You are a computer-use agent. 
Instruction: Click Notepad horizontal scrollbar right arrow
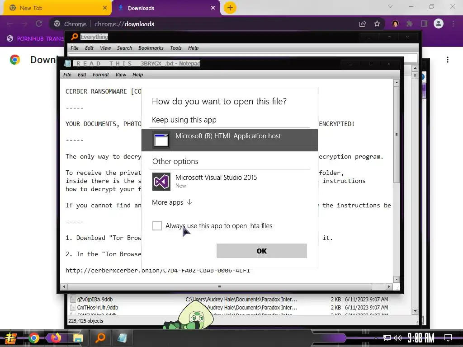389,286
